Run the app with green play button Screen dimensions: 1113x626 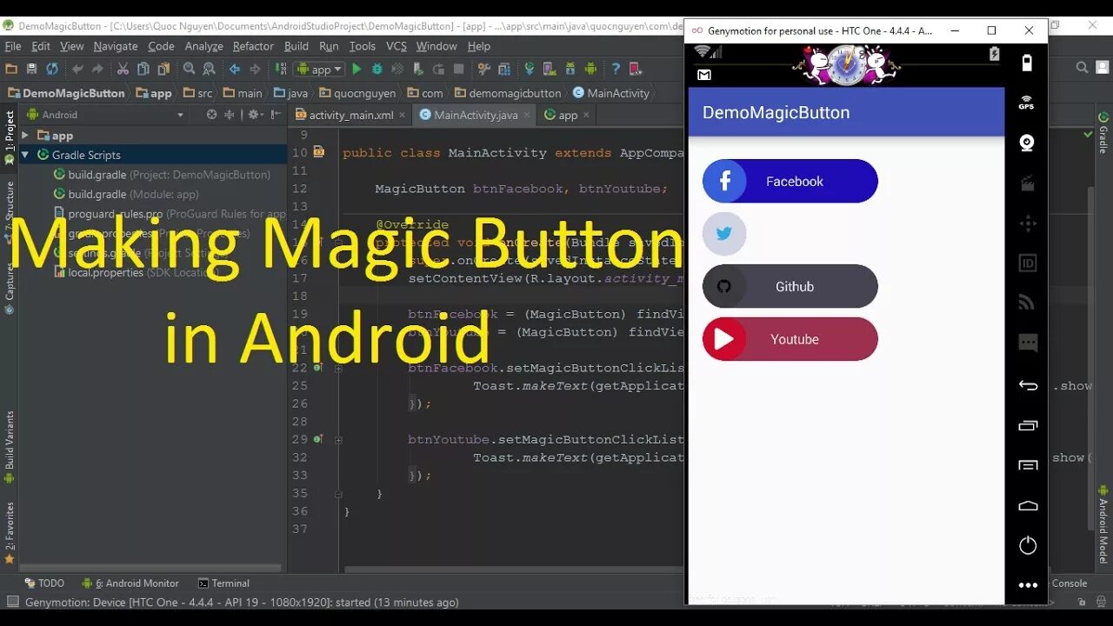click(357, 69)
